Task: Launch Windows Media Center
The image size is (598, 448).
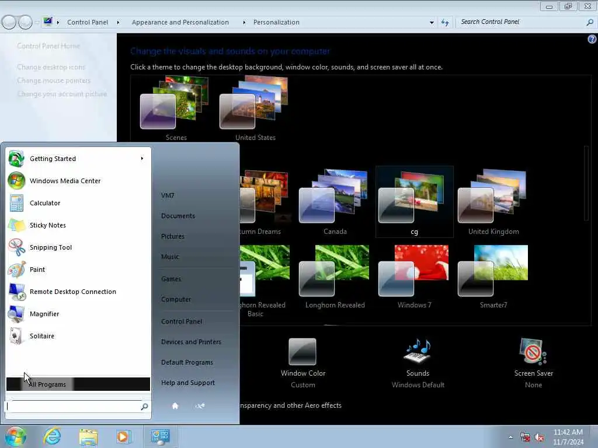Action: pyautogui.click(x=78, y=181)
